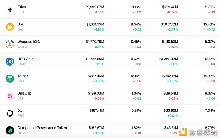Select the Tether name text

pyautogui.click(x=23, y=76)
